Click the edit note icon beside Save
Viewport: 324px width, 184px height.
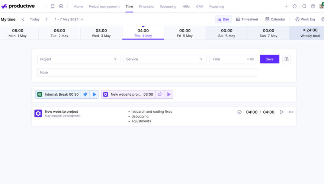286,59
